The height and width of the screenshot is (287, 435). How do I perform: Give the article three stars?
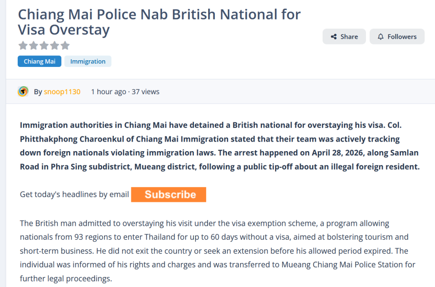pos(44,45)
